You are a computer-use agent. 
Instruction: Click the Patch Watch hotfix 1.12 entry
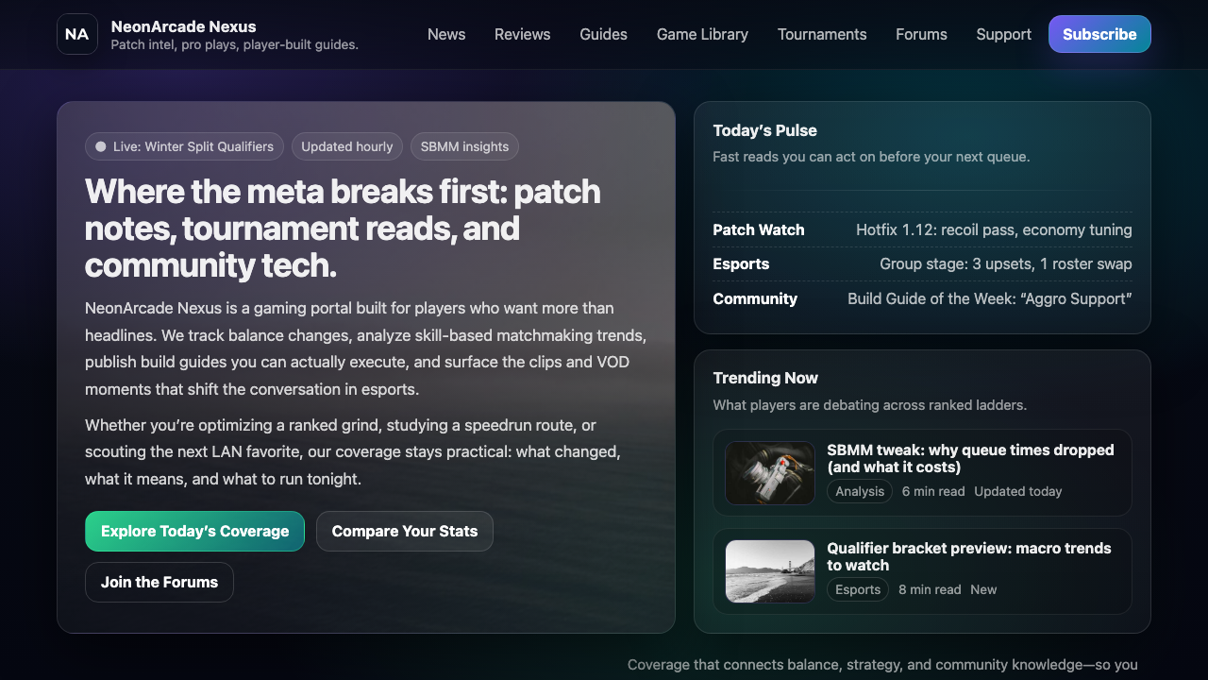922,229
